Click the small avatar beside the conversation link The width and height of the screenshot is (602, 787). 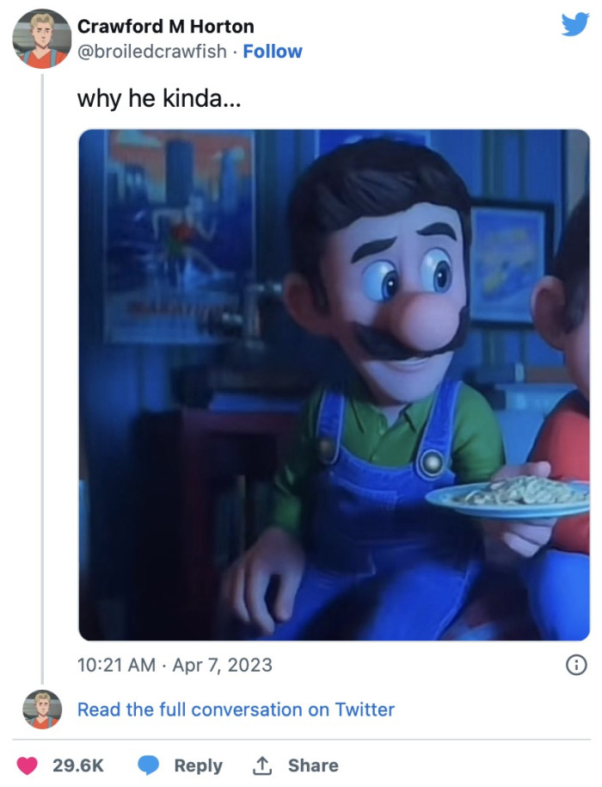point(42,710)
